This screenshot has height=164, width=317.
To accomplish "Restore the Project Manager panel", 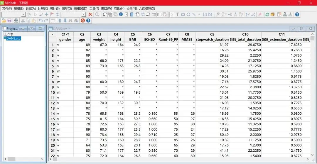I will pos(31,29).
